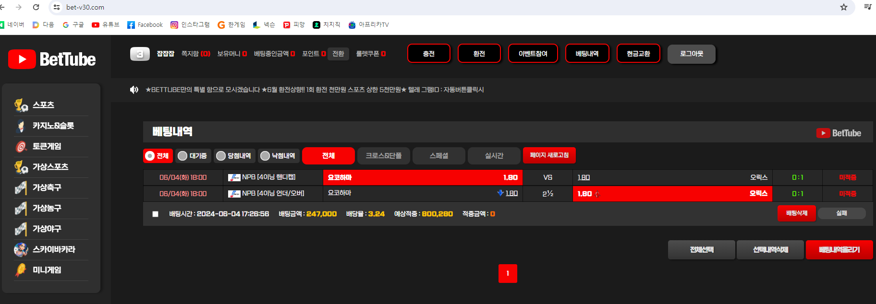
Task: Click the BetTube logo in sidebar
Action: (52, 59)
